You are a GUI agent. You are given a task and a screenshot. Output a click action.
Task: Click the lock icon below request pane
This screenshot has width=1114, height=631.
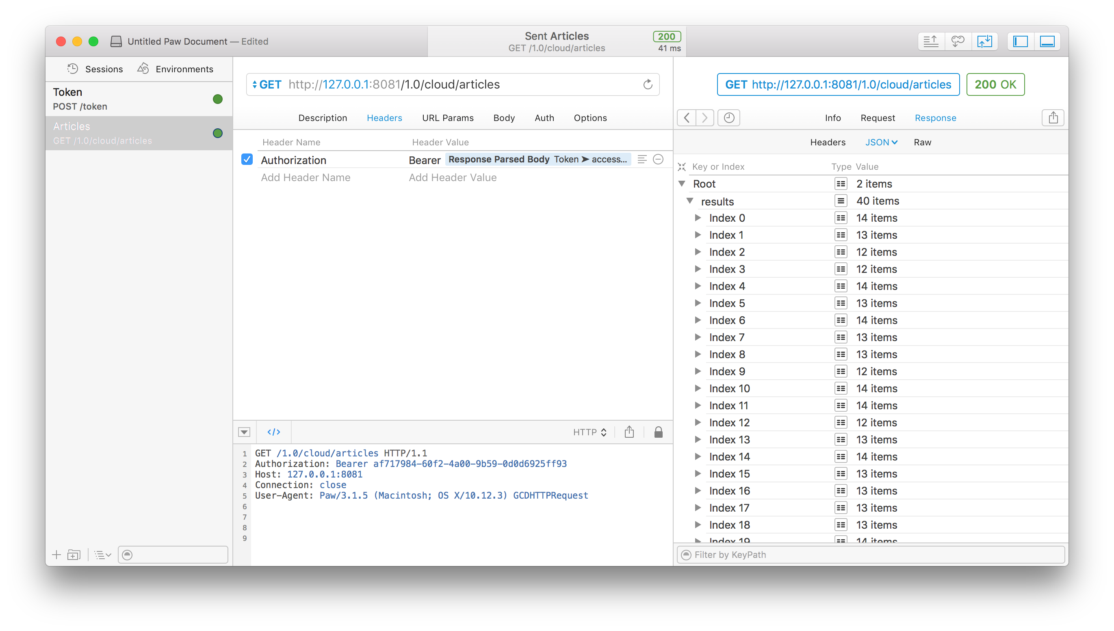pos(658,432)
